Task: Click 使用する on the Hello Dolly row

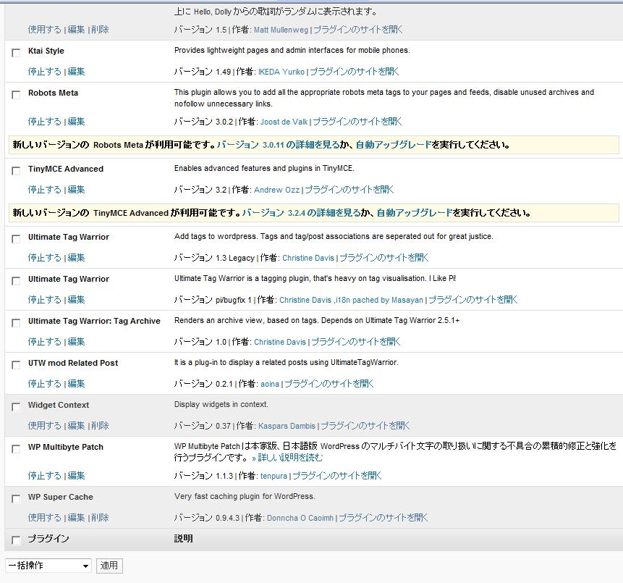Action: (45, 30)
